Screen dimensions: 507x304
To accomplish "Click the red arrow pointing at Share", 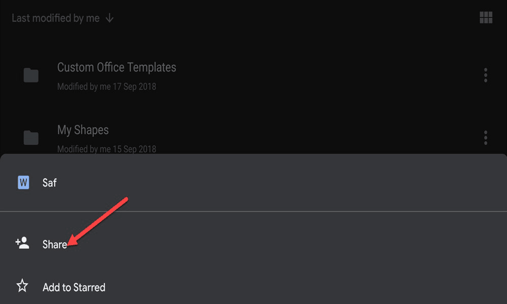I will tap(98, 221).
